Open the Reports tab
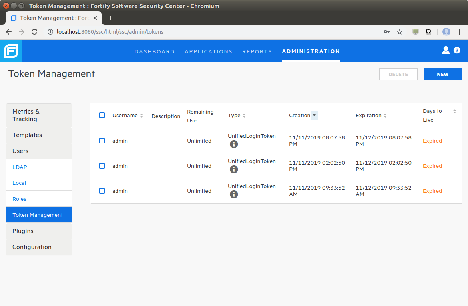The height and width of the screenshot is (306, 468). click(257, 51)
